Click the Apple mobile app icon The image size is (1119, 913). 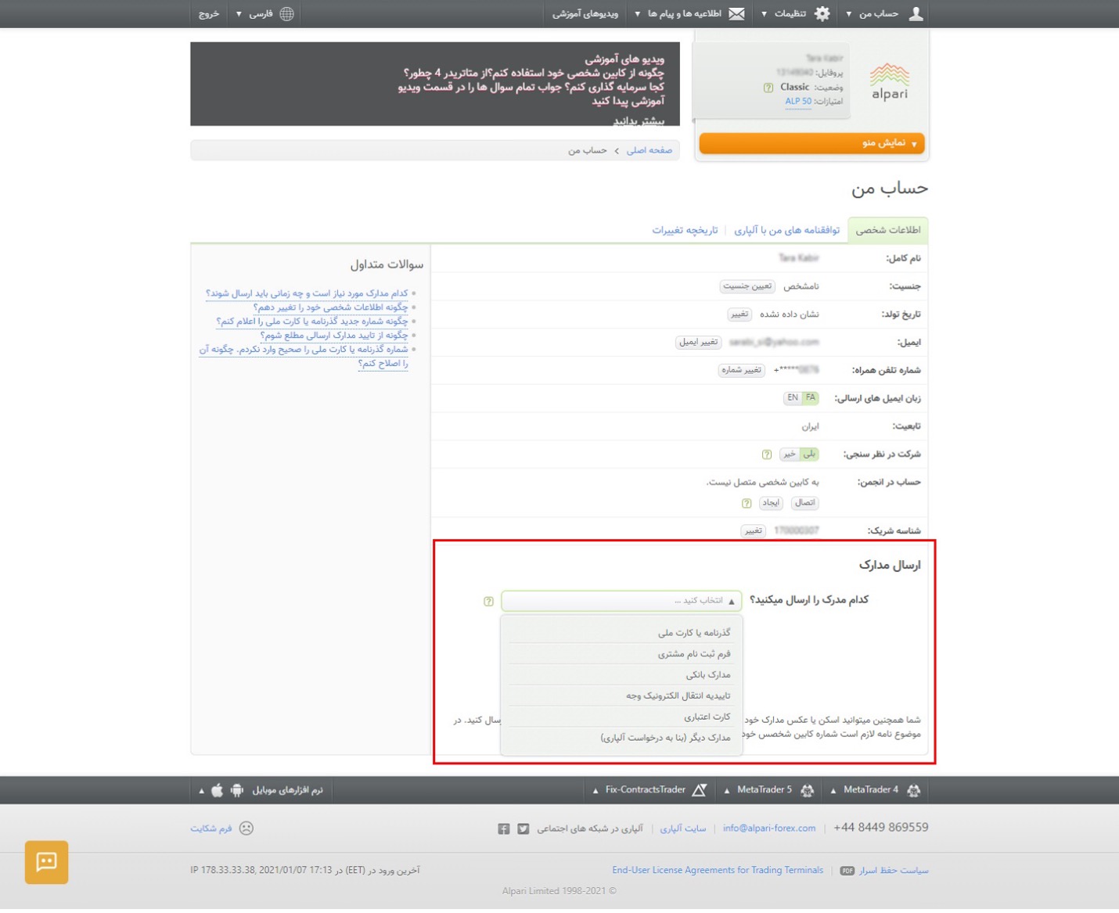pos(217,790)
